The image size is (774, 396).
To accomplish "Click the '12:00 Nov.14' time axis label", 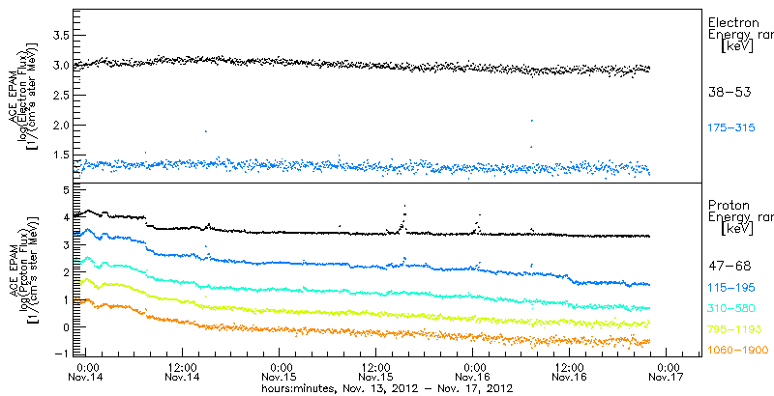I will click(x=183, y=372).
